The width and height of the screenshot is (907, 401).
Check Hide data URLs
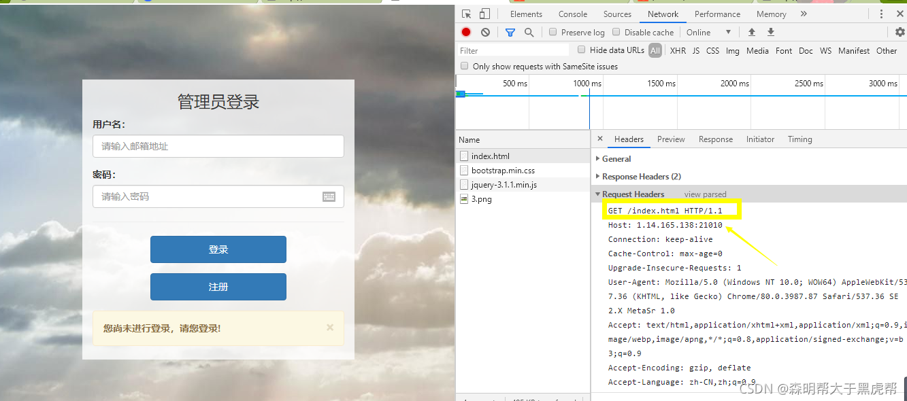coord(582,50)
